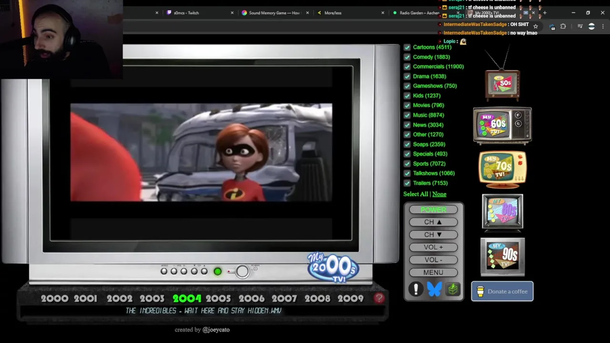Select the year 2005
This screenshot has width=610, height=343.
pos(218,299)
